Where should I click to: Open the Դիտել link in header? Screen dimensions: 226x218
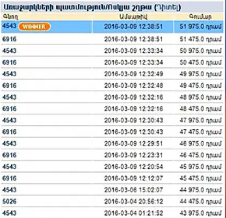167,8
